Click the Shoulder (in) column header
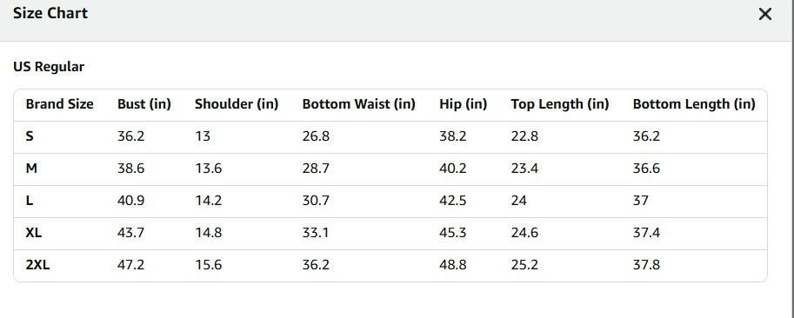794x318 pixels. (x=237, y=104)
